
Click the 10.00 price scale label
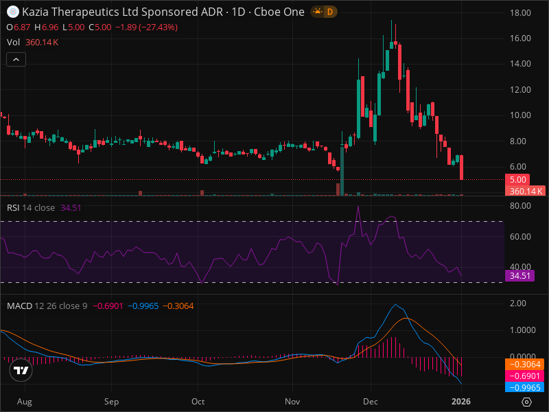click(520, 115)
